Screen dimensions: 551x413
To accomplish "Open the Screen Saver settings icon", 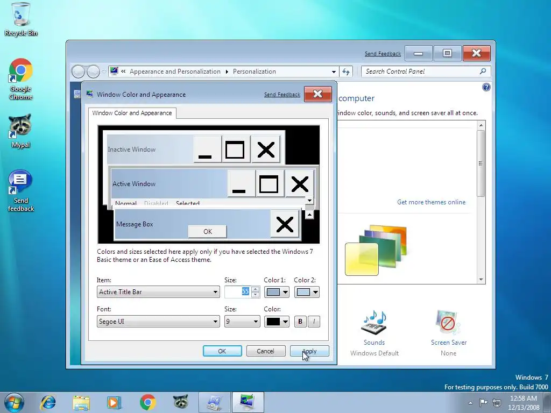I will click(448, 323).
